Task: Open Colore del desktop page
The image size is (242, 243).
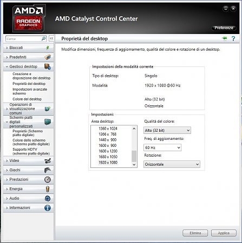Action: (x=27, y=99)
